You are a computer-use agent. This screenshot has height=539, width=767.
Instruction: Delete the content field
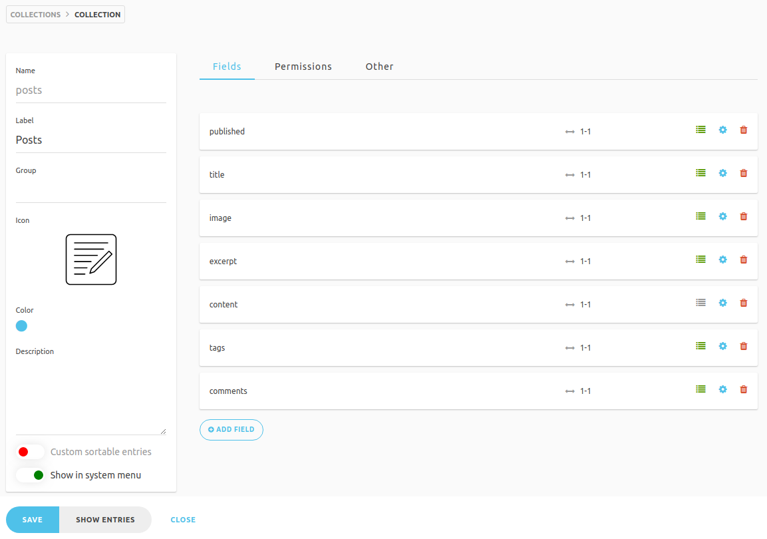[x=744, y=303]
